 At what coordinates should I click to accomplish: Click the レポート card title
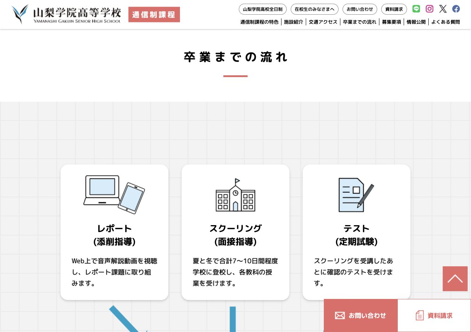(x=114, y=228)
